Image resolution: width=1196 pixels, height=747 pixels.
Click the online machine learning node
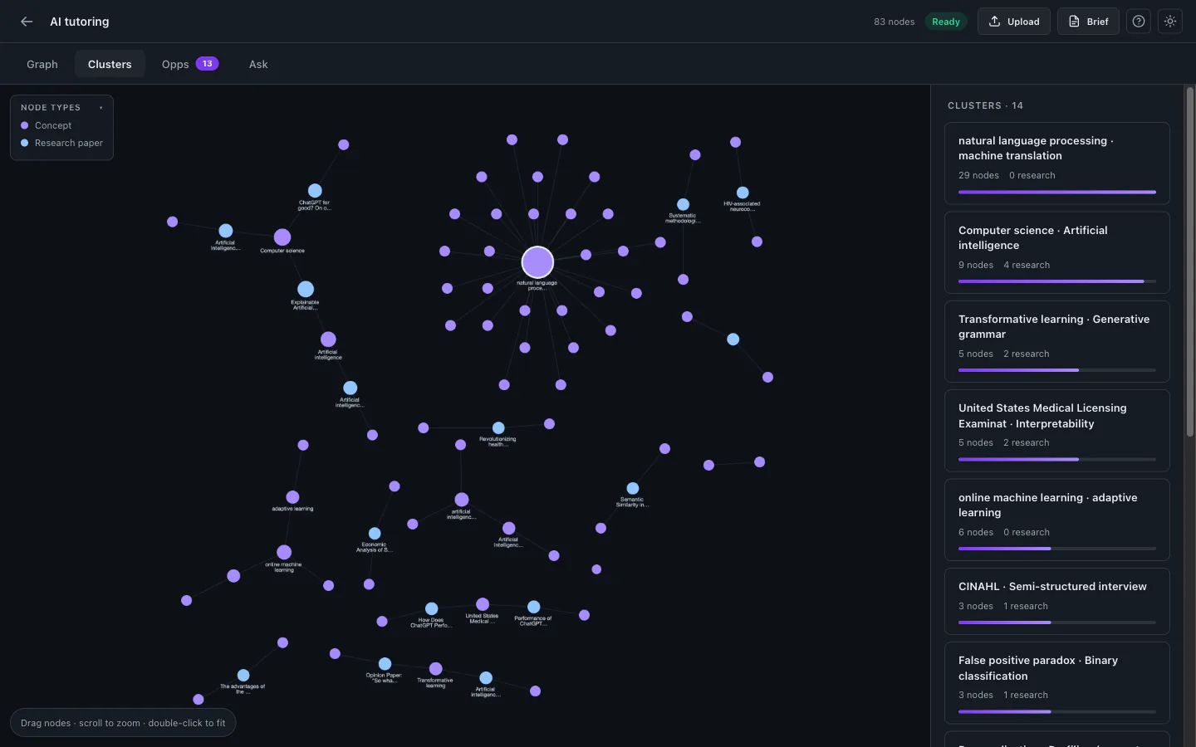[x=284, y=552]
